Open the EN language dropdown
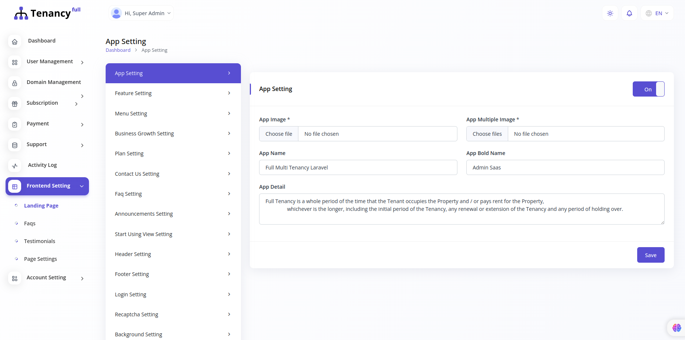 point(657,13)
